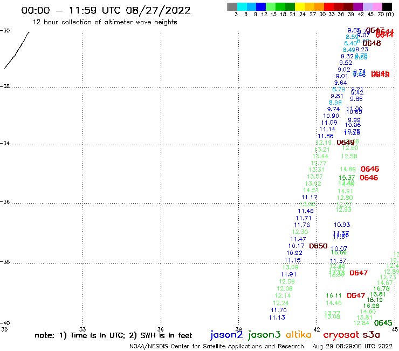The height and width of the screenshot is (351, 399).
Task: Click the altika satellite legend label
Action: [x=299, y=335]
